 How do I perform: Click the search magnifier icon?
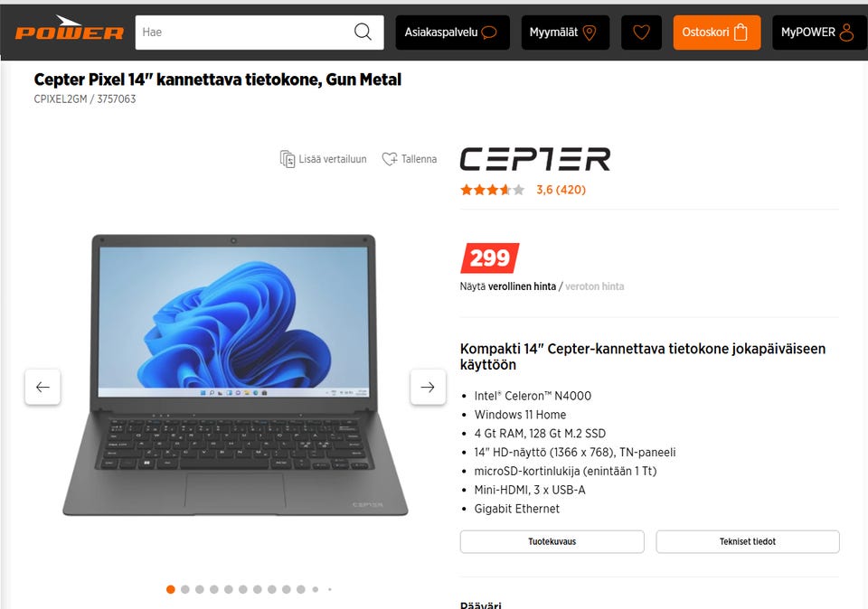click(x=363, y=33)
